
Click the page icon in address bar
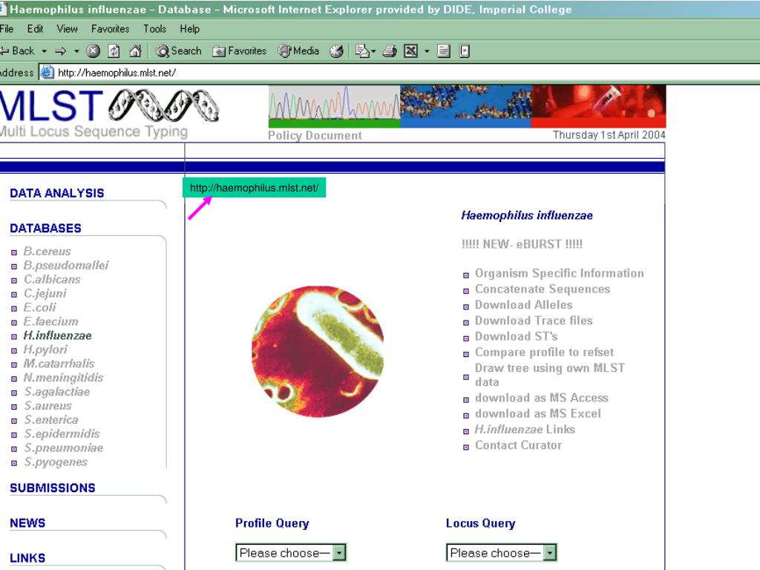point(47,73)
